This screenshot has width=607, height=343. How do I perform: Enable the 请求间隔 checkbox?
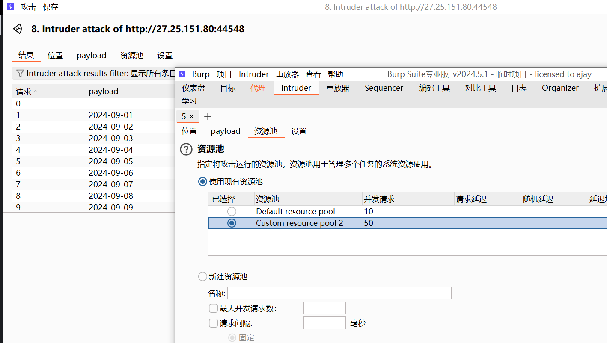(213, 323)
